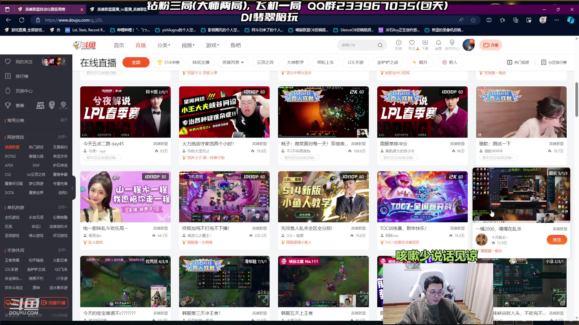
Task: Click 我要开播 button in sidebar
Action: pyautogui.click(x=53, y=303)
